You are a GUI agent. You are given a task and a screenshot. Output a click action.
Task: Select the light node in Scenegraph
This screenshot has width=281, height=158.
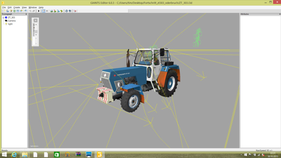[10, 24]
